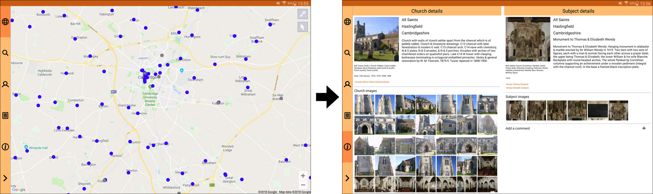Click the blue church marker at Haslingfield

point(97,141)
